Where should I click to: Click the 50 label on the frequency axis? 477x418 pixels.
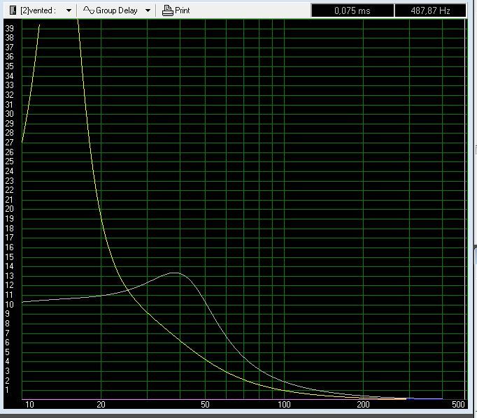[205, 405]
